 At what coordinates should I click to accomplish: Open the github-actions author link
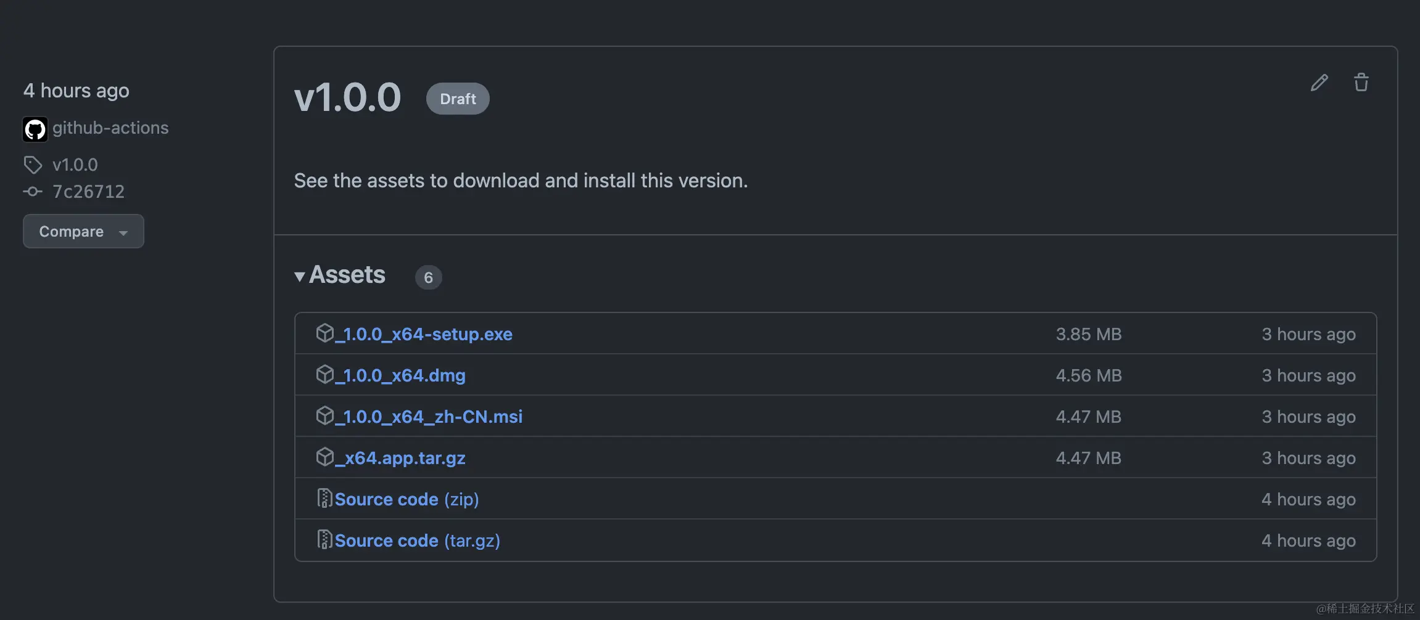(x=110, y=128)
